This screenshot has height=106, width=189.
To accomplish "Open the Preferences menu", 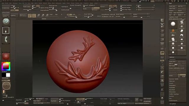I will 58,3.
